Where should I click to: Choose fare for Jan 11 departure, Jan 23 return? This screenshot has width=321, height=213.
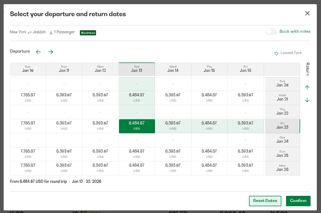click(64, 126)
